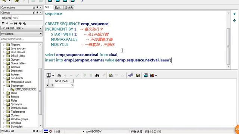Click the flag icon in status bar
239x134 pixels.
(x=46, y=131)
